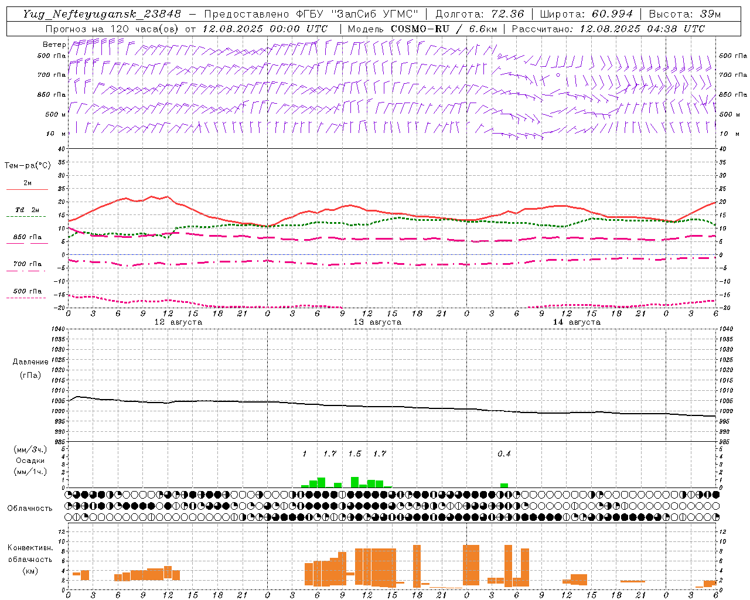Click the Облачность cloud cover label
The image size is (750, 600).
30,509
